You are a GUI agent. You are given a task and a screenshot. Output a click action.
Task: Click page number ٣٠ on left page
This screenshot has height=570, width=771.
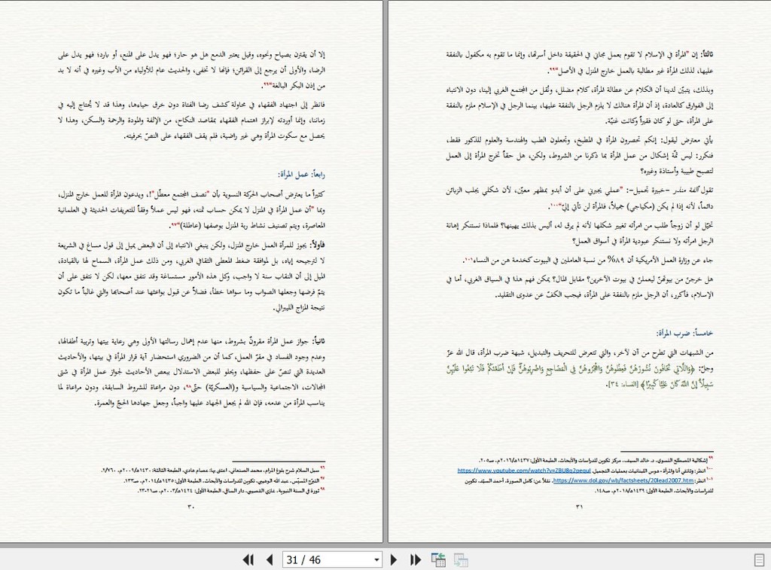click(191, 507)
